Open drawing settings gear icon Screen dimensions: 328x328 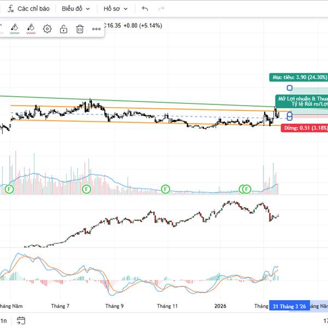[48, 29]
